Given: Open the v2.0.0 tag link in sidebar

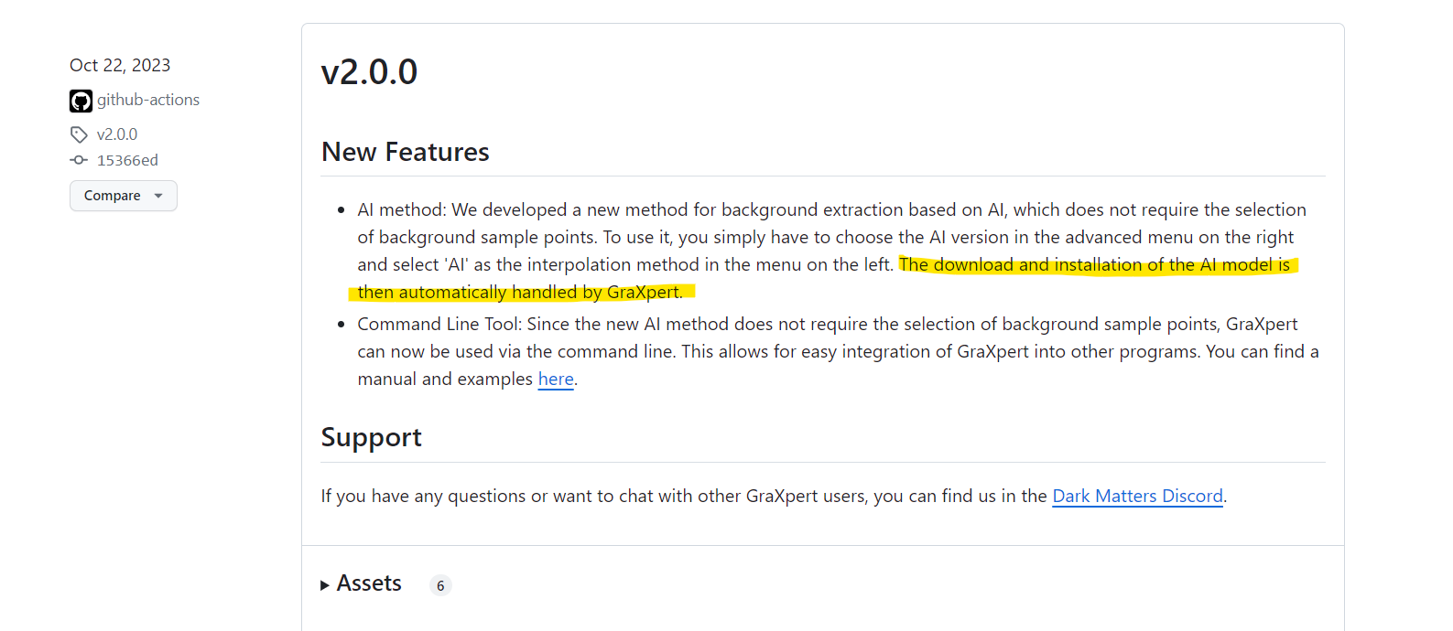Looking at the screenshot, I should 117,134.
